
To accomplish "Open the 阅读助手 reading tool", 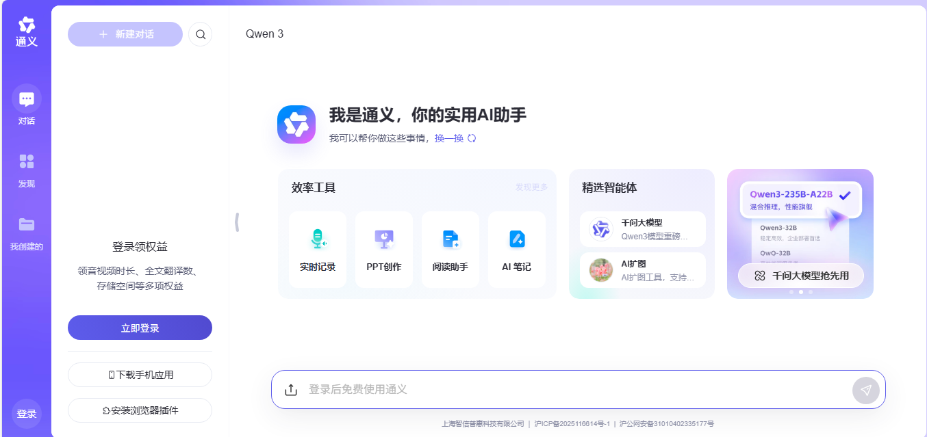I will [450, 250].
